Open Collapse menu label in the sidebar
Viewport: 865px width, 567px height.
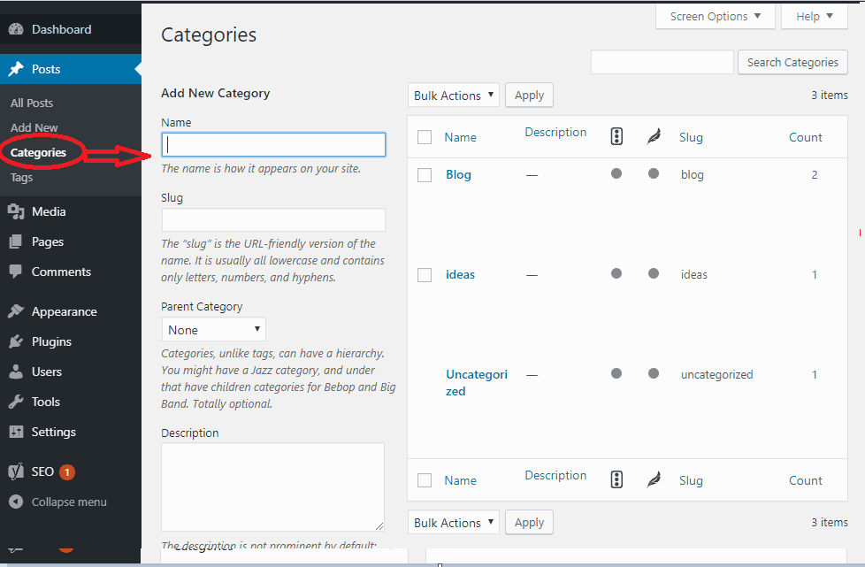tap(69, 502)
